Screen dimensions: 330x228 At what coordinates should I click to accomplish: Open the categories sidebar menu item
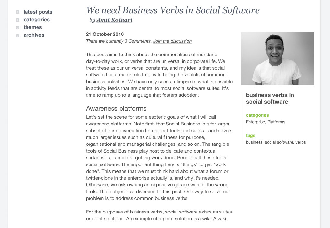point(37,20)
